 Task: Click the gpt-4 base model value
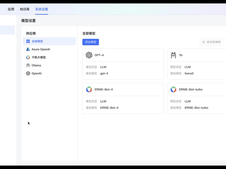(104, 74)
